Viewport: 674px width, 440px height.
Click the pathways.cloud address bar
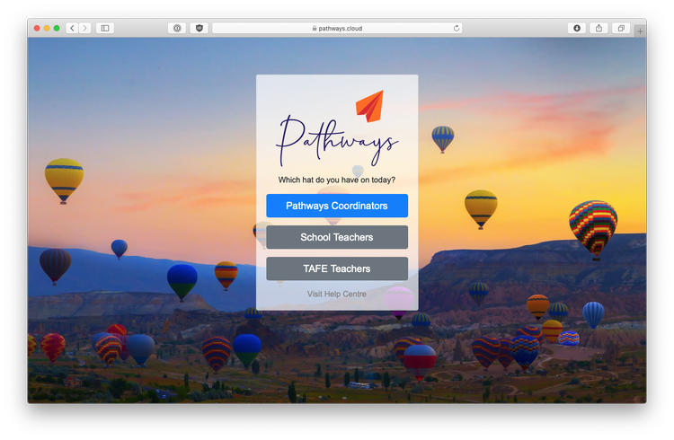pyautogui.click(x=337, y=29)
